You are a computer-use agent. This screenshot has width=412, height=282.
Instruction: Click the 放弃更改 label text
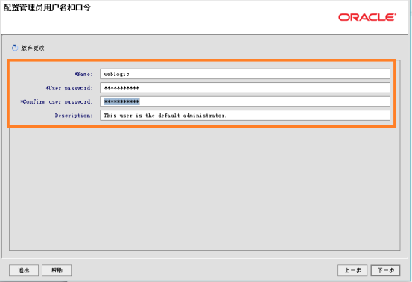click(x=33, y=48)
